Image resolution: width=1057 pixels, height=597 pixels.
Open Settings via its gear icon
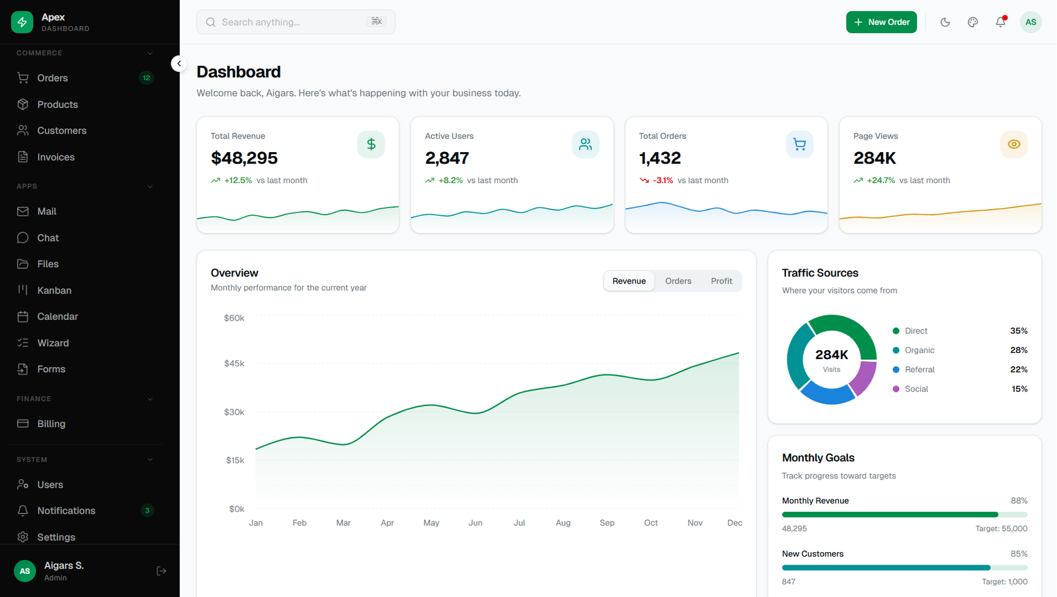pyautogui.click(x=23, y=537)
